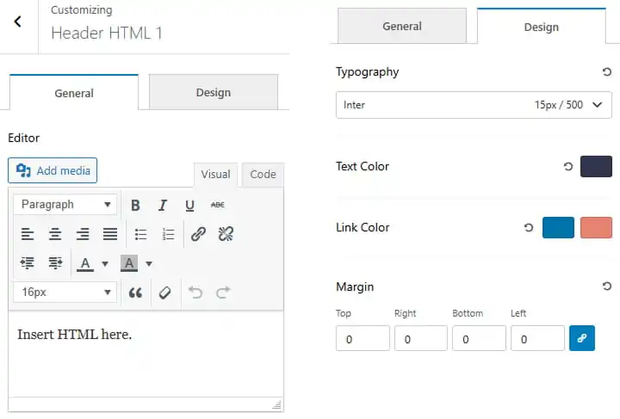The height and width of the screenshot is (419, 620).
Task: Switch to the Code editor tab
Action: (x=263, y=175)
